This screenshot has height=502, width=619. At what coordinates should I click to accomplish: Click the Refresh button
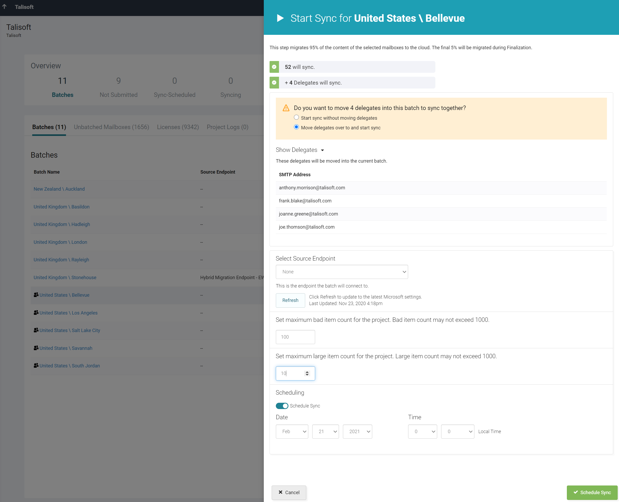click(291, 300)
